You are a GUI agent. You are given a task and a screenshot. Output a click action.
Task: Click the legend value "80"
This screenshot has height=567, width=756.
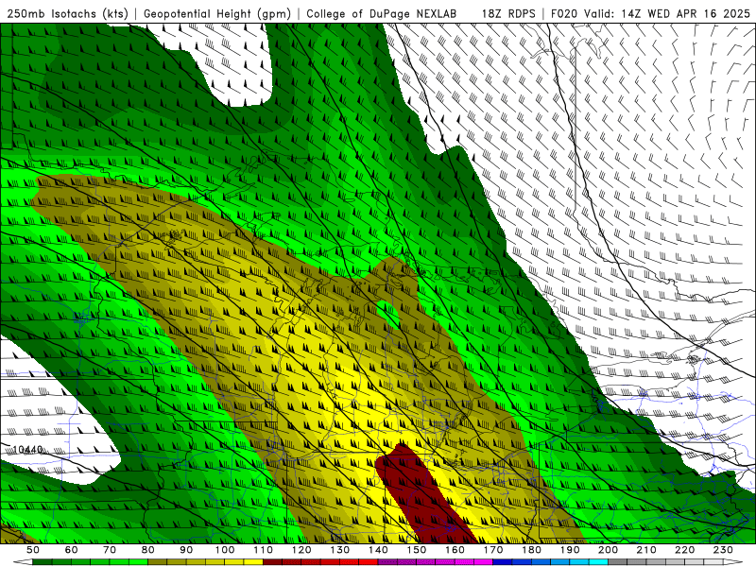[148, 550]
